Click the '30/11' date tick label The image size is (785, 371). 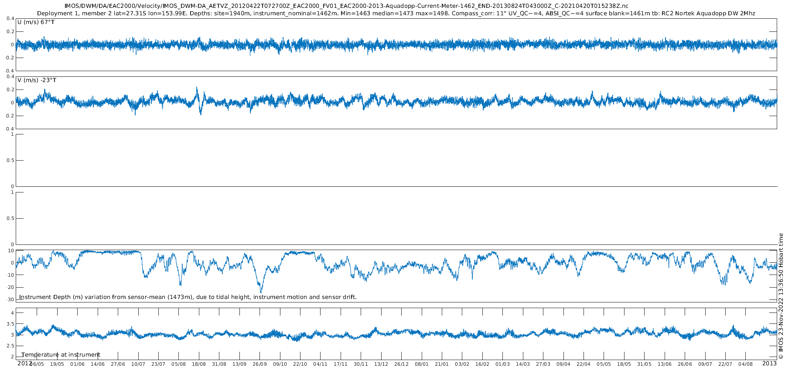[361, 364]
